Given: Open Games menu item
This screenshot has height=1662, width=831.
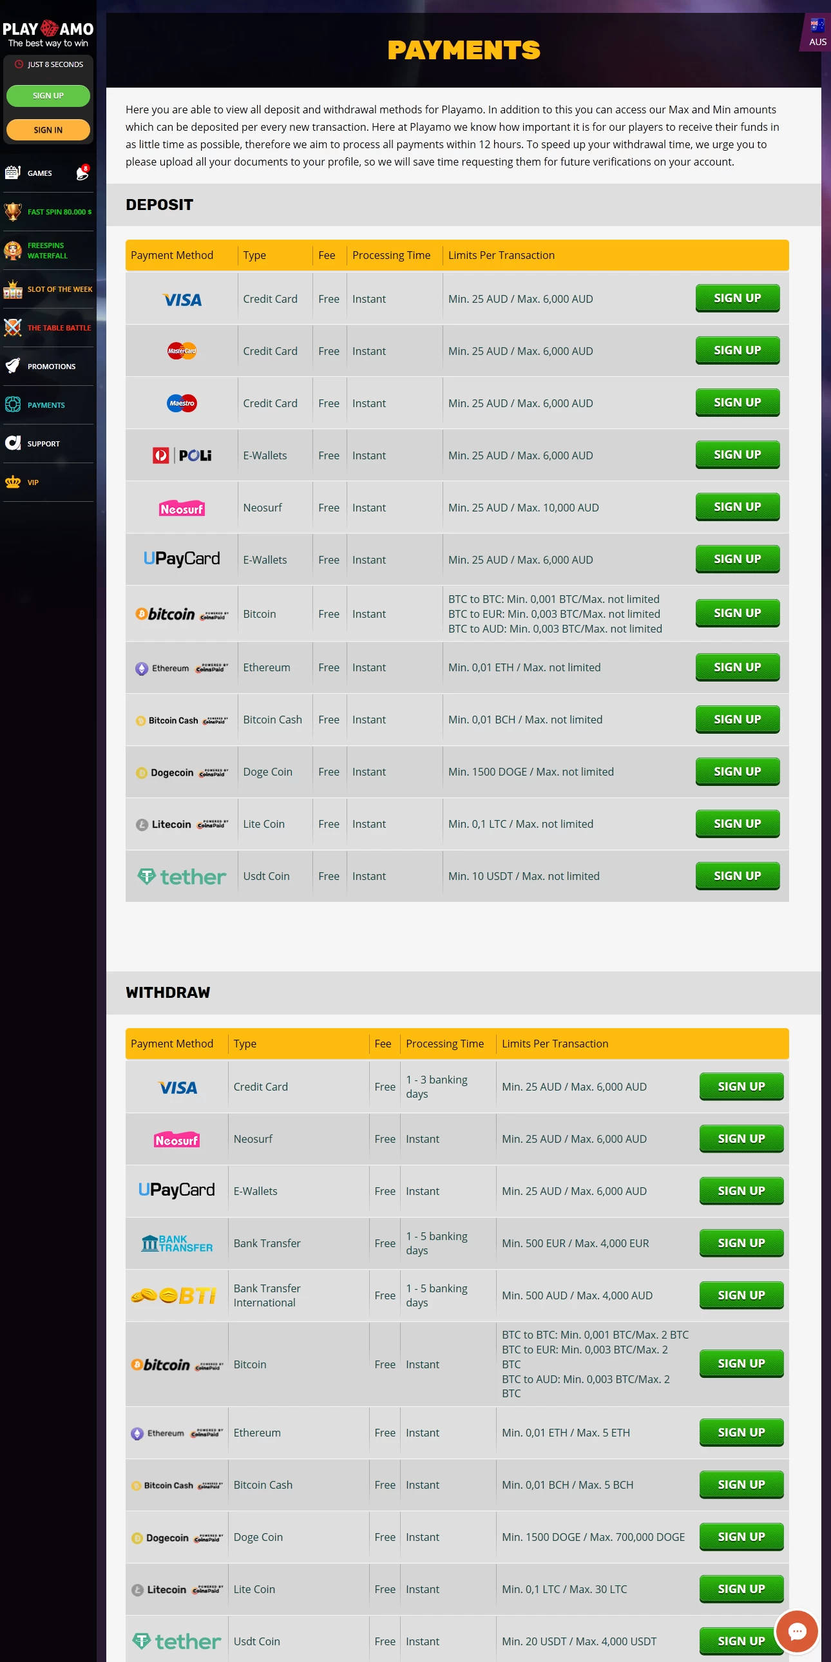Looking at the screenshot, I should [40, 173].
